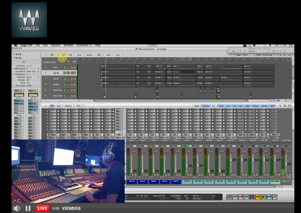Image resolution: width=301 pixels, height=213 pixels.
Task: Open the Options menu in menu bar
Action: coord(56,45)
